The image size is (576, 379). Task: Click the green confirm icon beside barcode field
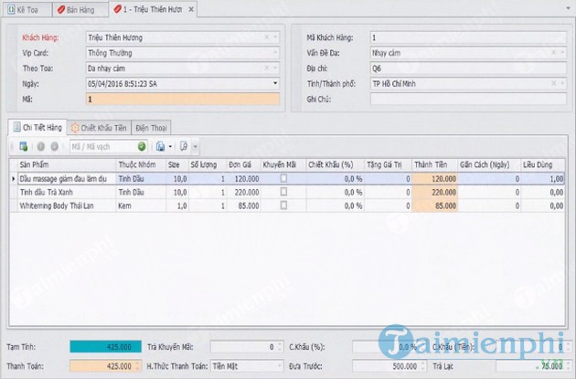click(142, 146)
